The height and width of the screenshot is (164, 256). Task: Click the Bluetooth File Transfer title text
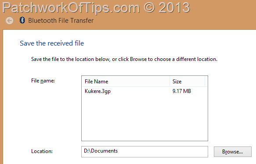tap(61, 21)
